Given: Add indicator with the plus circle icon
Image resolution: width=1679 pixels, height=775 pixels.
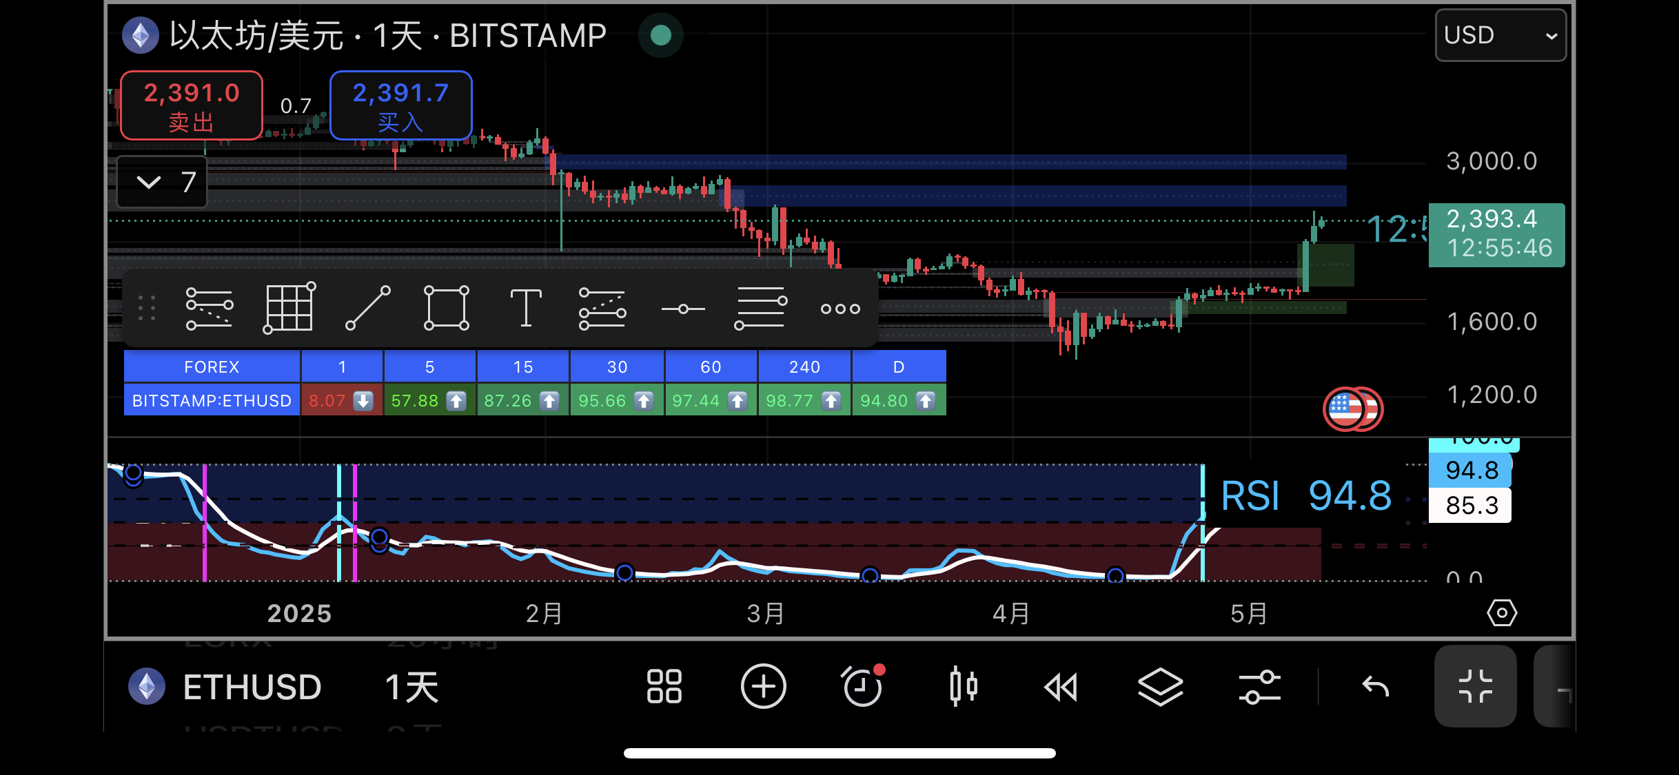Looking at the screenshot, I should [x=763, y=687].
